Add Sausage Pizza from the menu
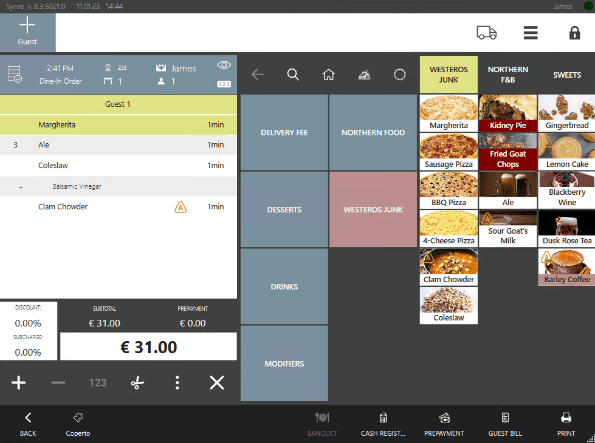 (x=449, y=152)
